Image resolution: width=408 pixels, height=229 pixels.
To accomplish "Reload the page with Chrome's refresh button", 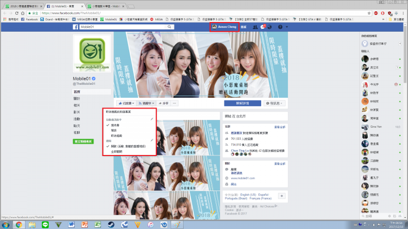I will [x=16, y=13].
